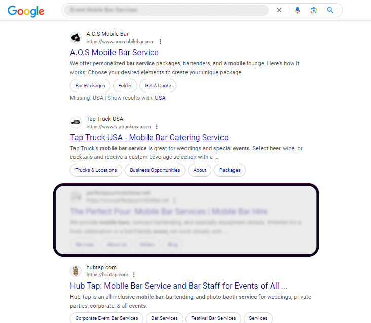
Task: Open more options for hubtap.com result
Action: tap(134, 275)
